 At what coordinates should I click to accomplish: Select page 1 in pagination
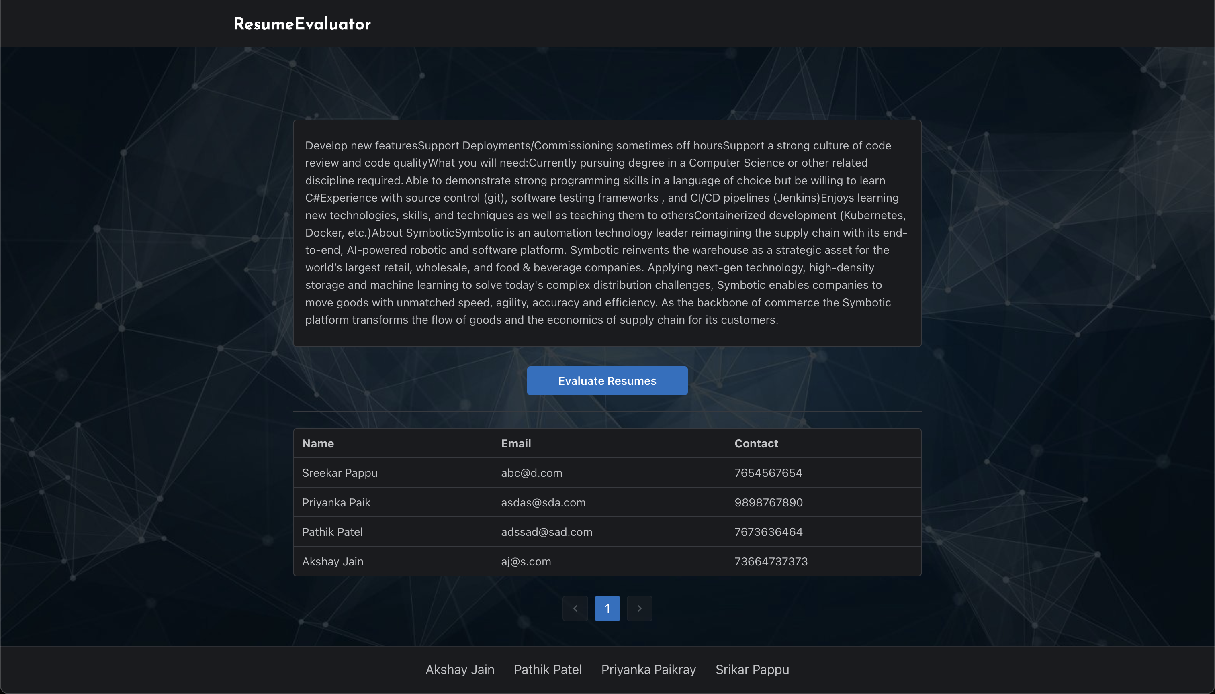607,608
